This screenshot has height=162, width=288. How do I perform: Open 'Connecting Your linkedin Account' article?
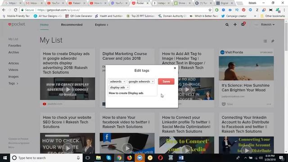245,124
